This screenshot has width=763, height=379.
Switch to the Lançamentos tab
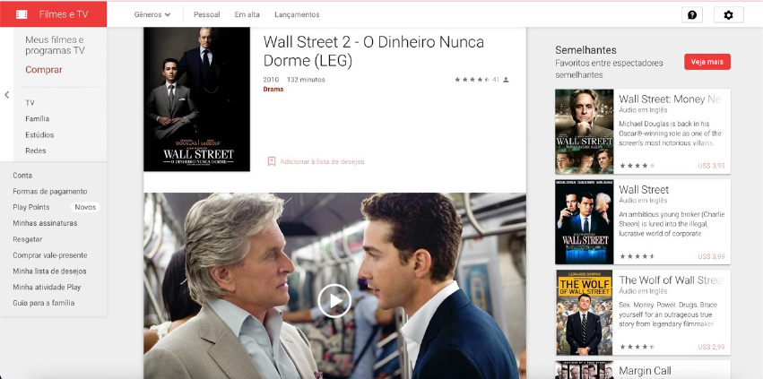tap(296, 14)
